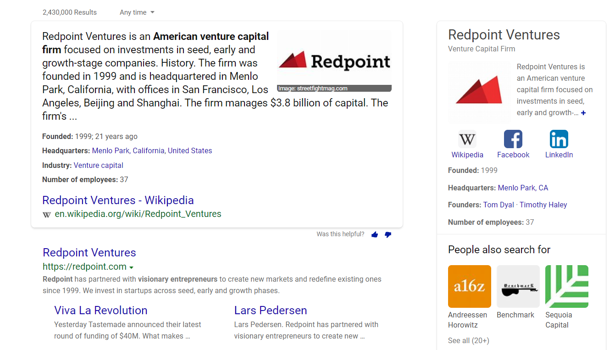Click the People also search for heading
Screen dimensions: 615x350
click(x=499, y=250)
